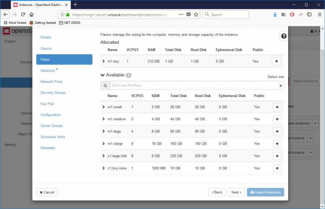Click the Next button
Viewport: 325px width, 209px height.
point(236,192)
